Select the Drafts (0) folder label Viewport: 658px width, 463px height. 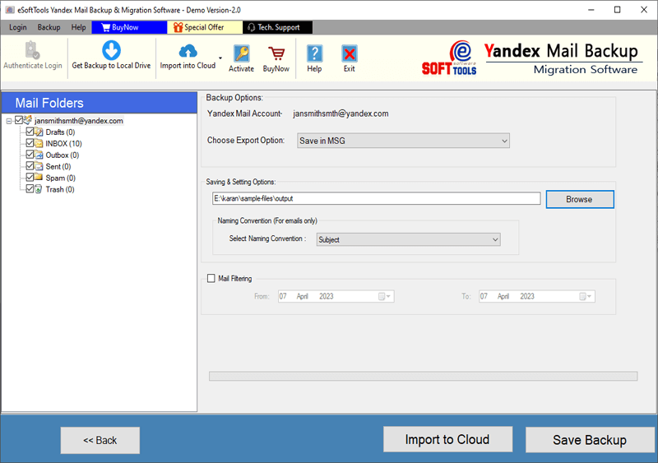[60, 132]
